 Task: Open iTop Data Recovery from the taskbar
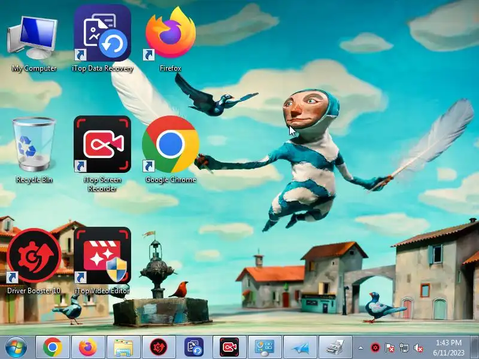(x=194, y=347)
